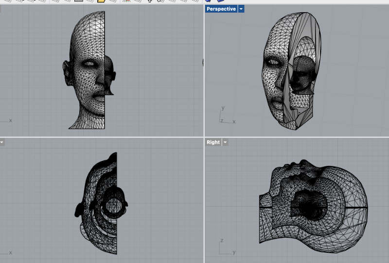The width and height of the screenshot is (389, 263).
Task: Click the right blue icon in the top toolbar
Action: (x=220, y=1)
